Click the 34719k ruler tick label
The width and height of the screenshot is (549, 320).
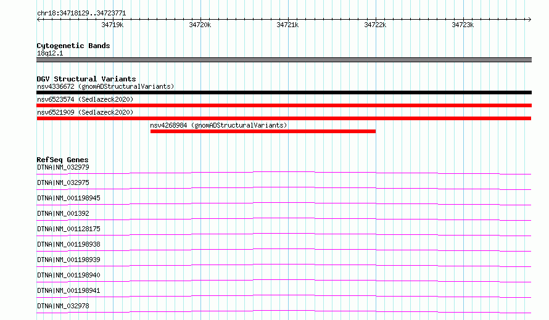tap(112, 25)
